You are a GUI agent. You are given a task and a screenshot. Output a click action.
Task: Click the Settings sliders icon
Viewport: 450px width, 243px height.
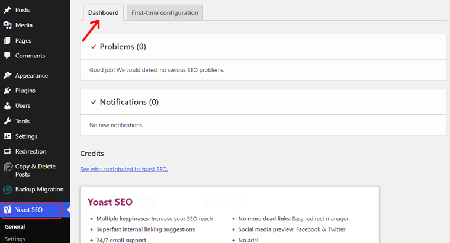click(x=8, y=136)
